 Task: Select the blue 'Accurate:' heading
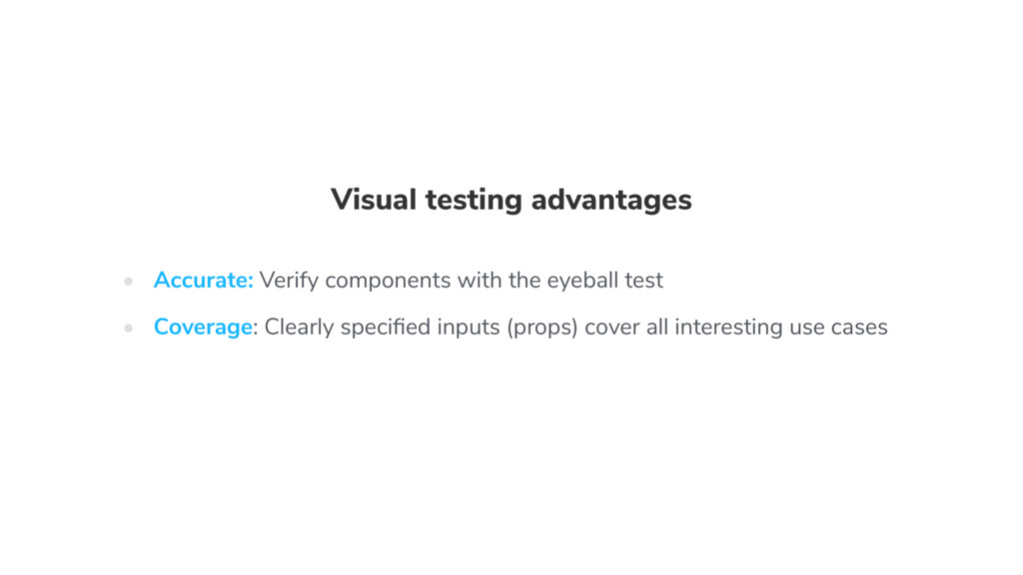coord(203,281)
